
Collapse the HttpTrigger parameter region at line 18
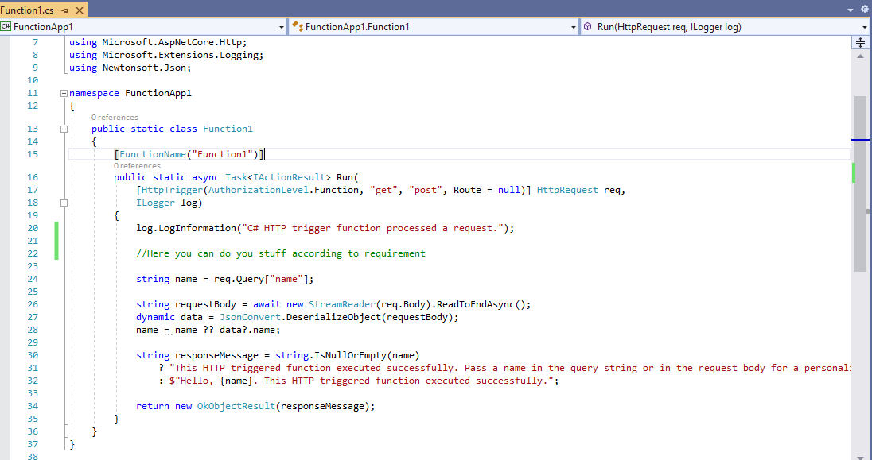coord(63,203)
